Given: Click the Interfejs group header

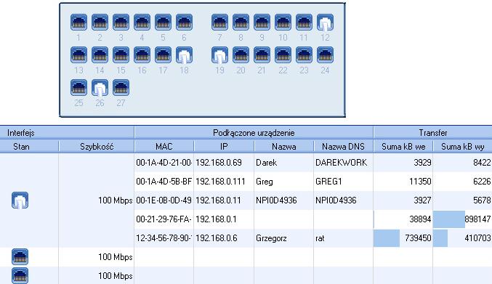Looking at the screenshot, I should point(67,133).
